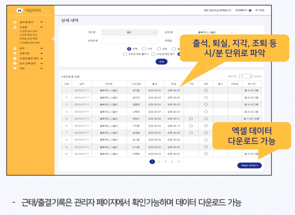Image resolution: width=295 pixels, height=215 pixels.
Task: Click the 아임히어 logo icon
Action: pyautogui.click(x=20, y=10)
